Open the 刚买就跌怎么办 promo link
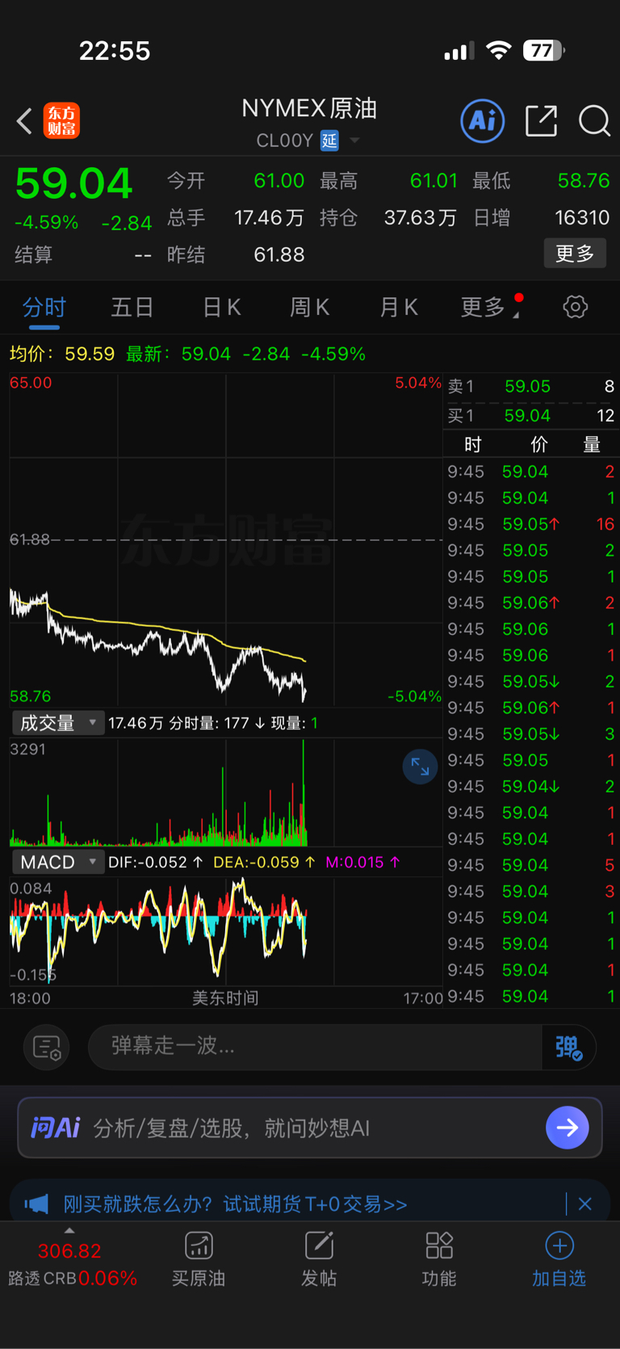 235,1204
